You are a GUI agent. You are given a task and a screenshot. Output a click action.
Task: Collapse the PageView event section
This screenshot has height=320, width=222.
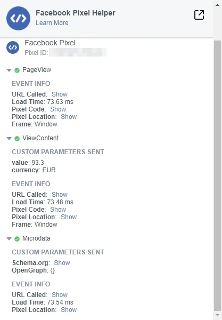[x=9, y=70]
